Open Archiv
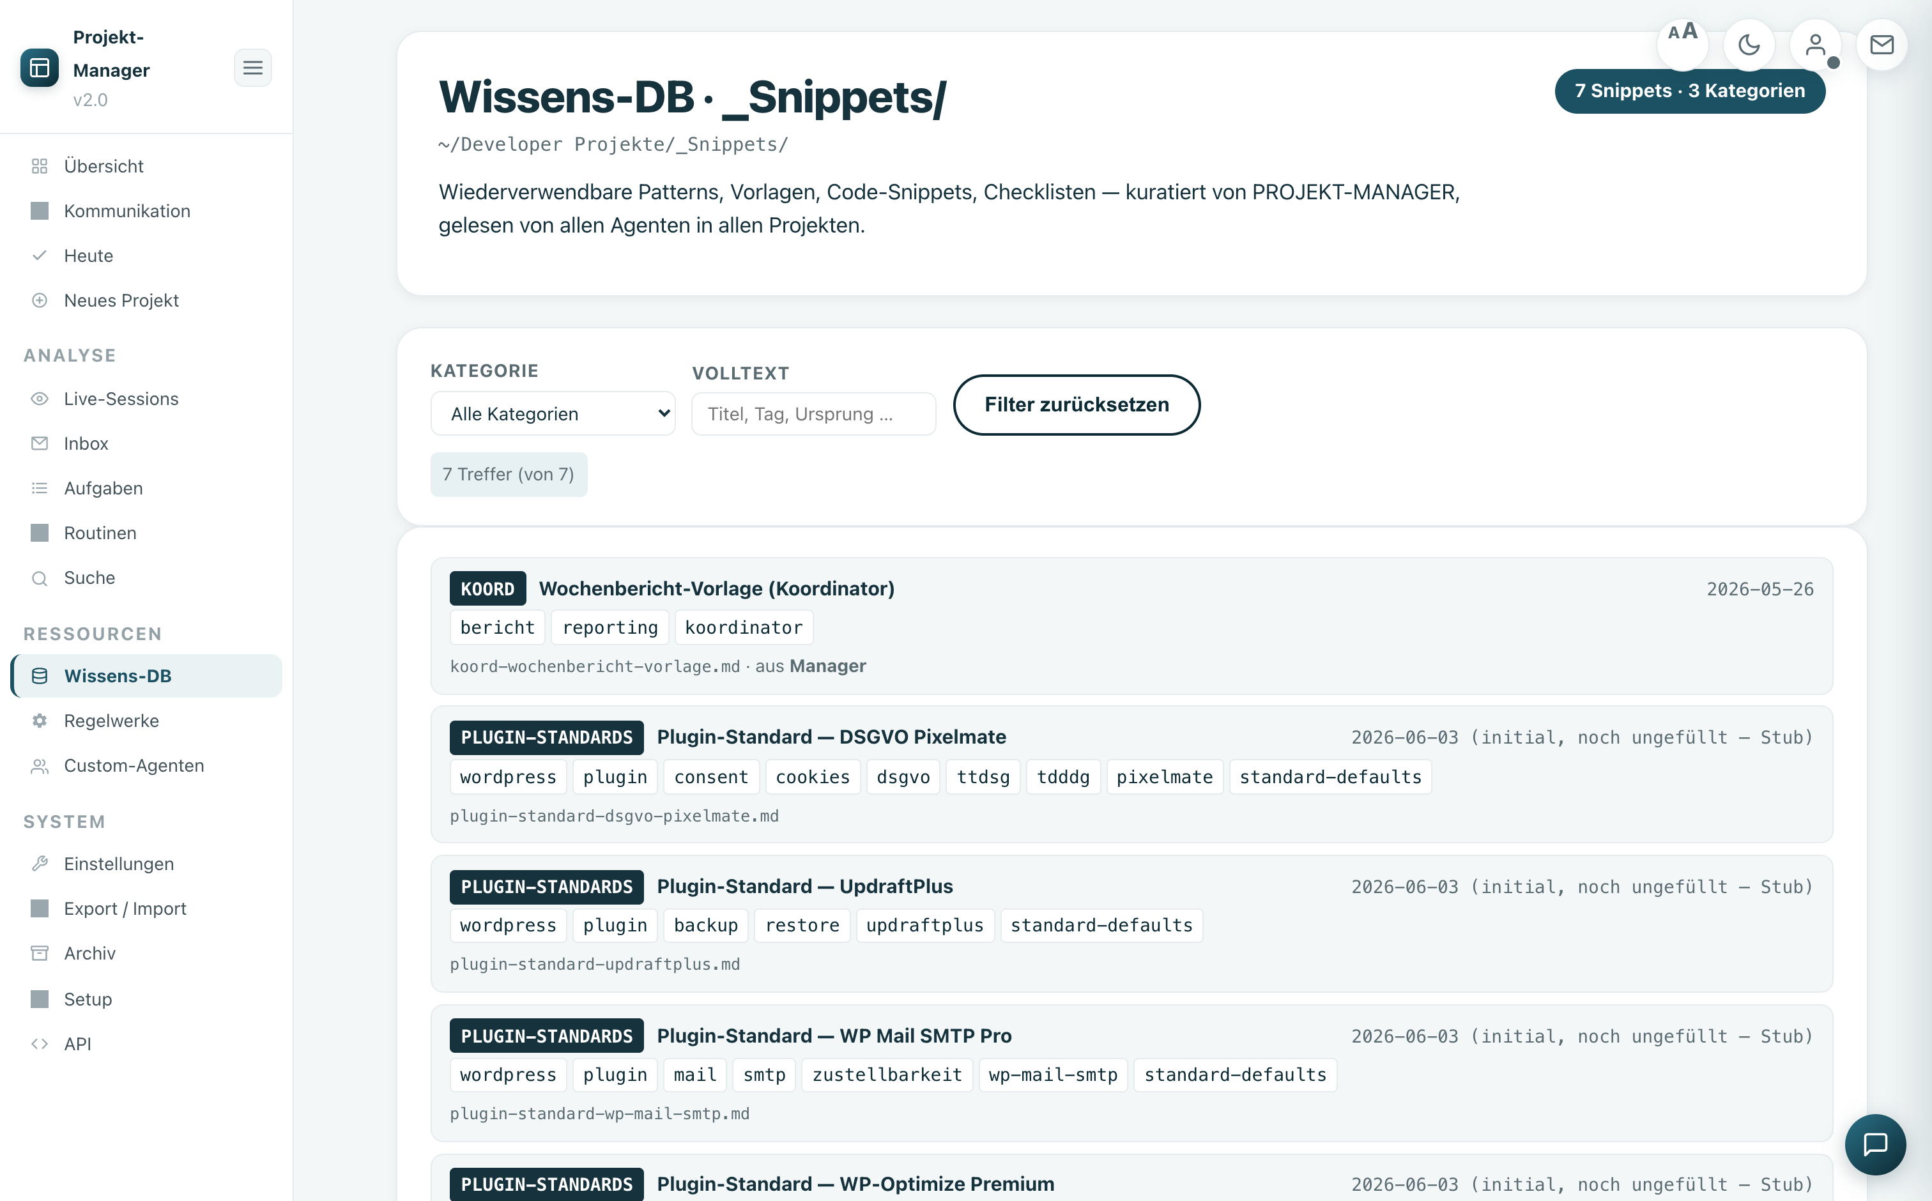The width and height of the screenshot is (1932, 1201). (147, 953)
